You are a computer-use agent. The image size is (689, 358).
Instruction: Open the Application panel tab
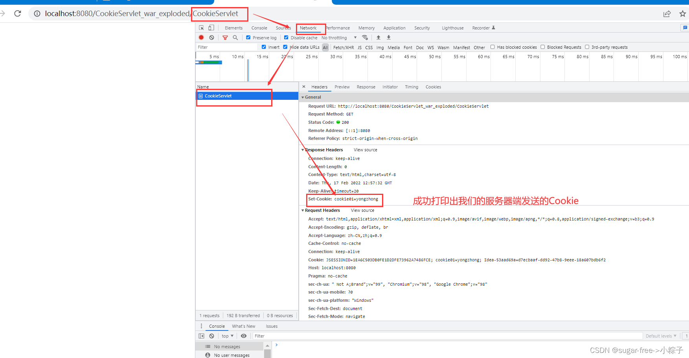click(x=394, y=28)
